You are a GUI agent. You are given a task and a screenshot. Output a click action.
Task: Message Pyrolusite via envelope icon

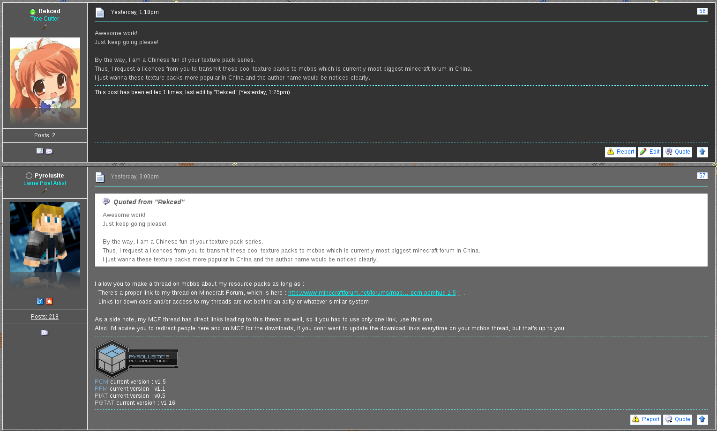[45, 333]
